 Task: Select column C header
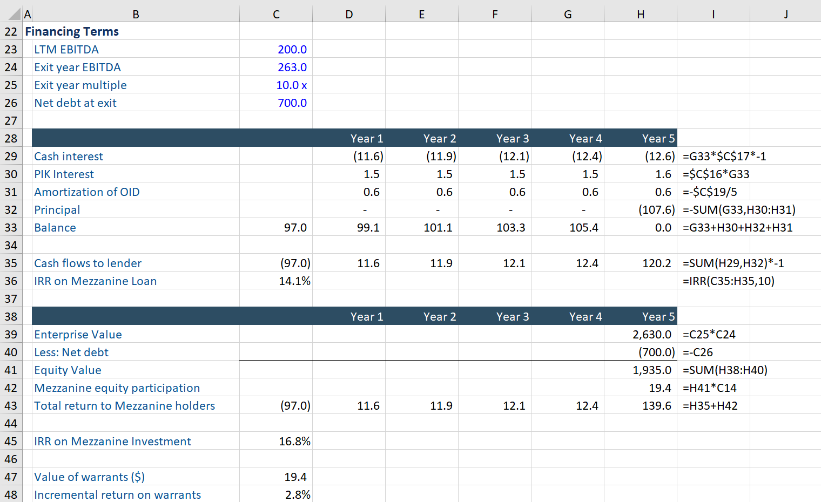(x=276, y=15)
